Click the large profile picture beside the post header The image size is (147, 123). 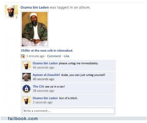pyautogui.click(x=12, y=12)
